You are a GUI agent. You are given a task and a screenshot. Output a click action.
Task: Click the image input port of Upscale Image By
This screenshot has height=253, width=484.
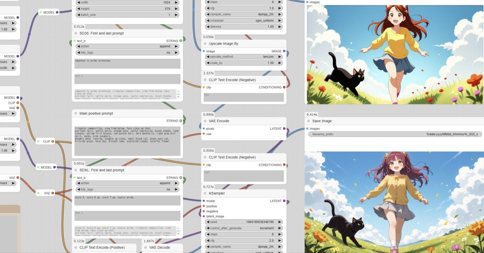tap(204, 51)
